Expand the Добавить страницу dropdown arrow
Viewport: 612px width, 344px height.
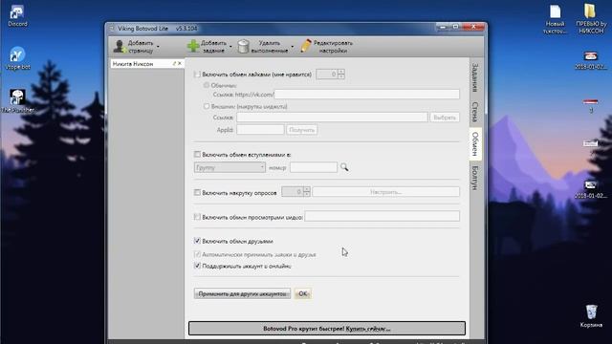[x=158, y=47]
